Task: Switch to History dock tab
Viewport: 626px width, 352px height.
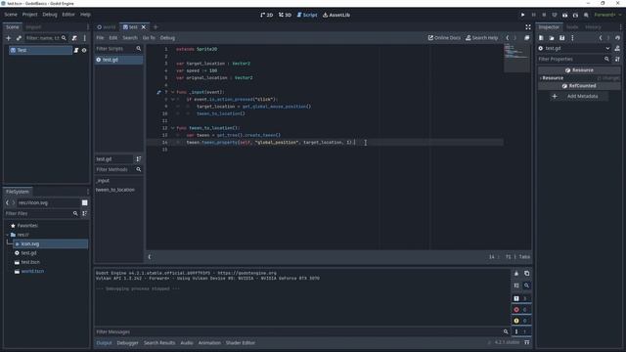Action: click(x=593, y=27)
